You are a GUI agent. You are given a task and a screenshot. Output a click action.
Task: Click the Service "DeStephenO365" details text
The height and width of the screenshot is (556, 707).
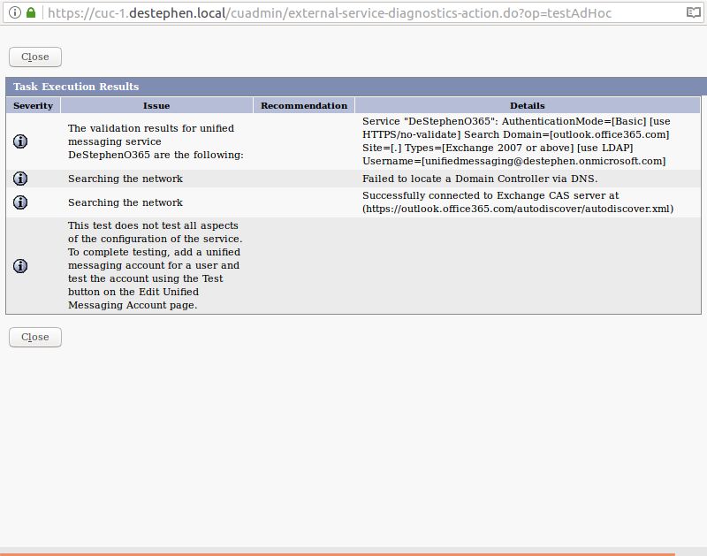516,141
